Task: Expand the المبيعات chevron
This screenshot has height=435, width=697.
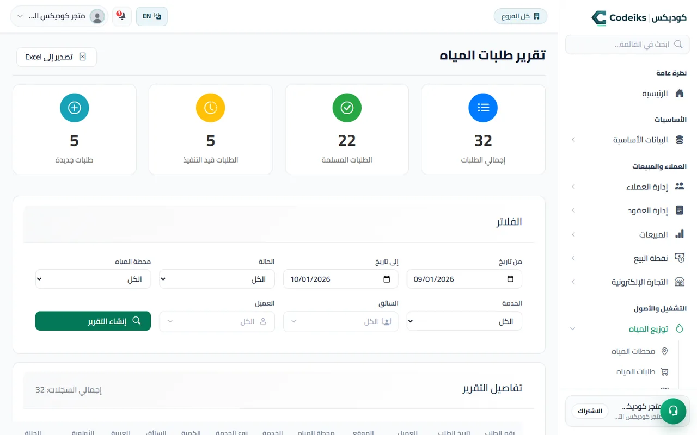Action: [573, 234]
